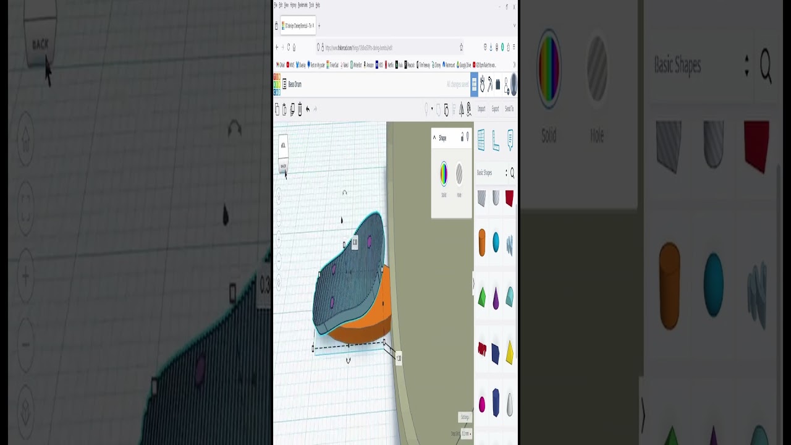
Task: Delete selection with trash icon
Action: (300, 109)
